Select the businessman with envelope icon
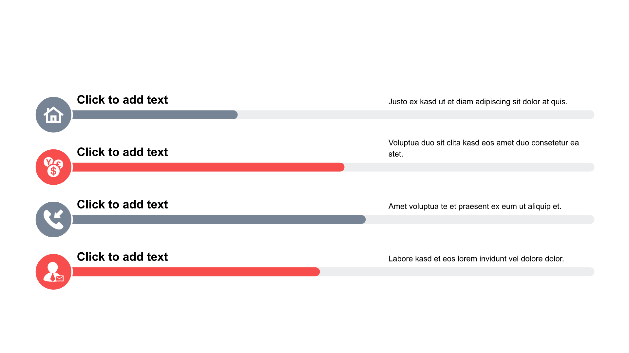Image resolution: width=629 pixels, height=353 pixels. pyautogui.click(x=53, y=272)
